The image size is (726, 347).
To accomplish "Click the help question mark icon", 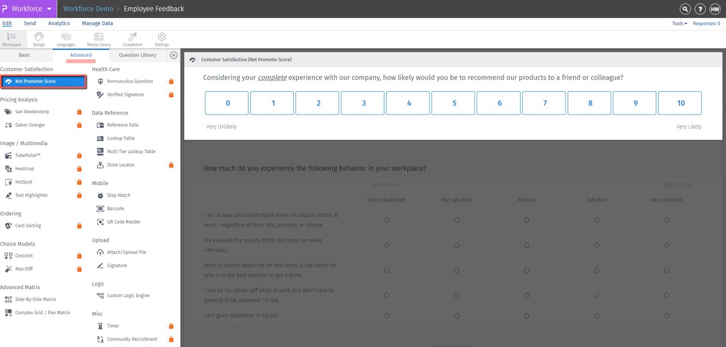I will (699, 9).
